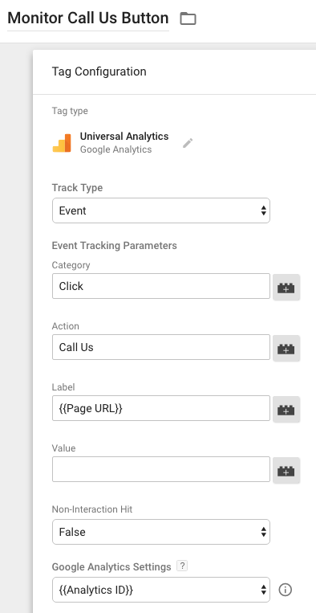Click the Event Tracking Parameters heading
This screenshot has width=316, height=613.
coord(115,246)
